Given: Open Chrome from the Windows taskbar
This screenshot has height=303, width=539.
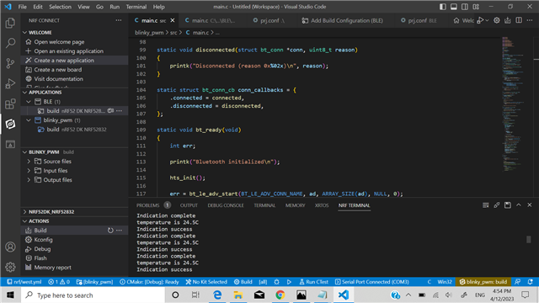Looking at the screenshot, I should coord(280,295).
